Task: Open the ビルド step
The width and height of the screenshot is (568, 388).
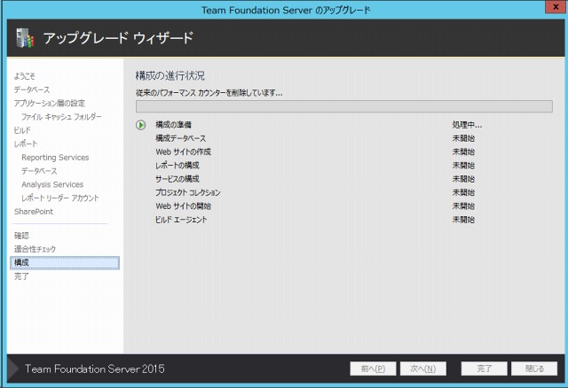Action: coord(22,130)
